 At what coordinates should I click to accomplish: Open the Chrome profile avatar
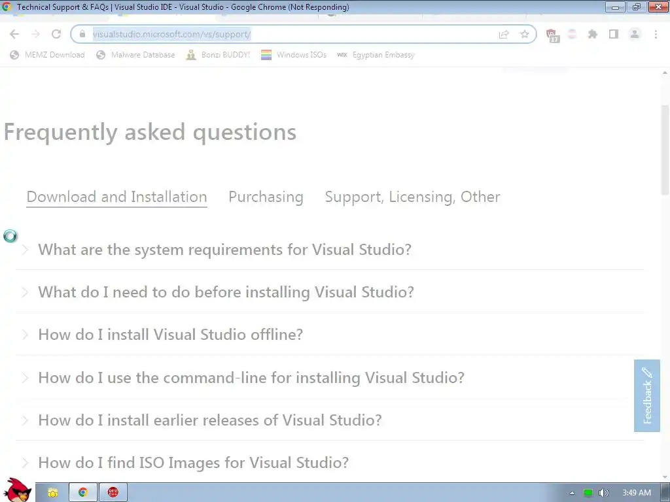click(x=635, y=34)
